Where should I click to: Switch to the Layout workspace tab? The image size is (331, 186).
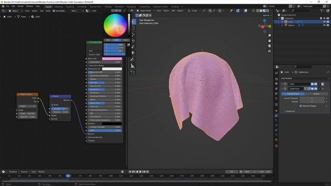48,7
